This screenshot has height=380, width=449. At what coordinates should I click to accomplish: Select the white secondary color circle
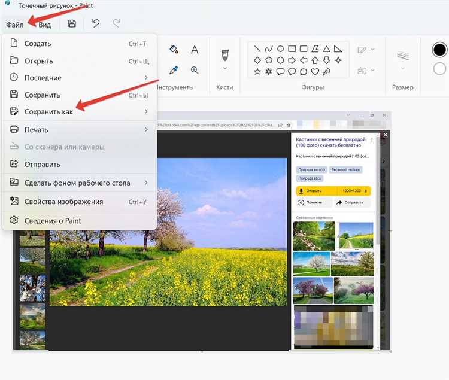coord(440,69)
